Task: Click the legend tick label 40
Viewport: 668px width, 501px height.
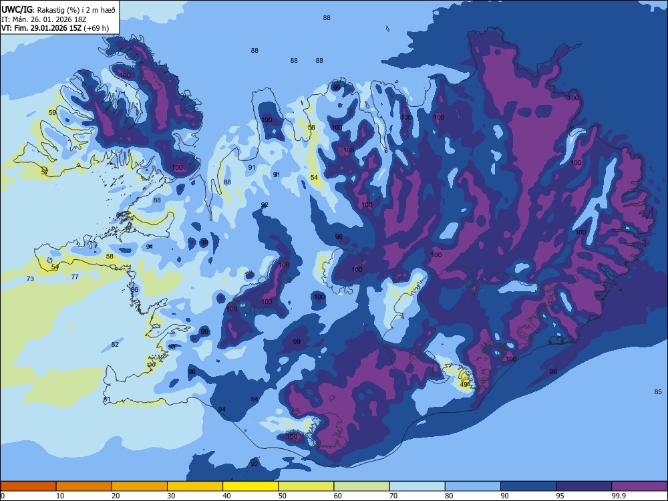Action: click(226, 496)
